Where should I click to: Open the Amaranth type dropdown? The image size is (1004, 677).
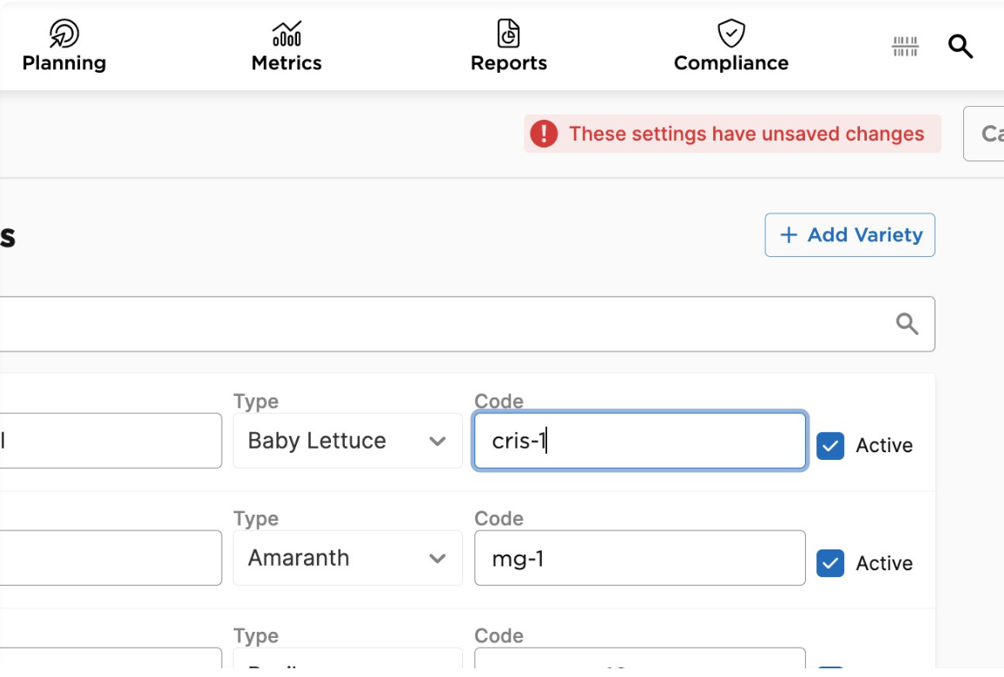click(347, 558)
